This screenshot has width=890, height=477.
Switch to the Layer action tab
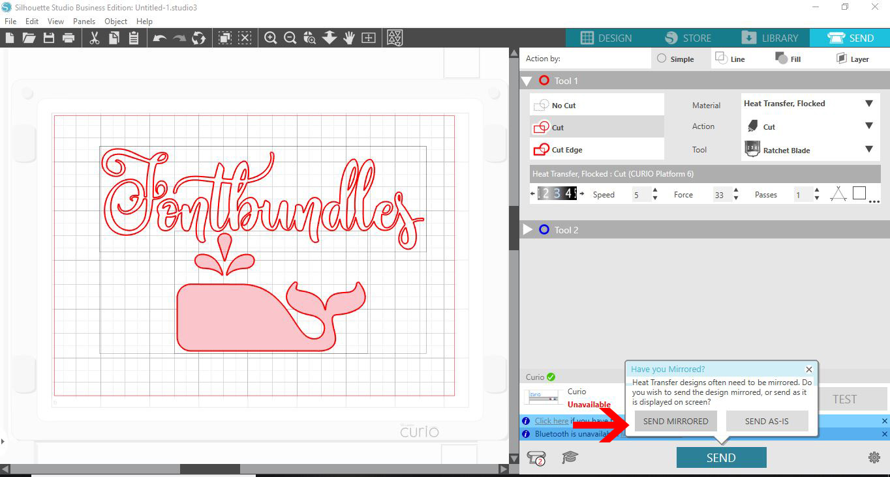[853, 59]
